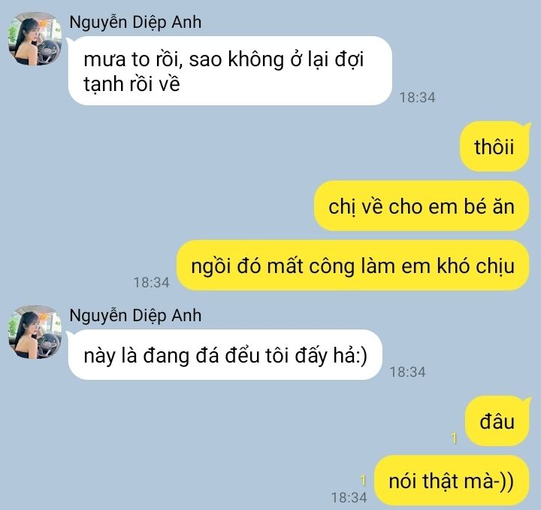Select message 'chị về cho em bé ăn'

(422, 206)
